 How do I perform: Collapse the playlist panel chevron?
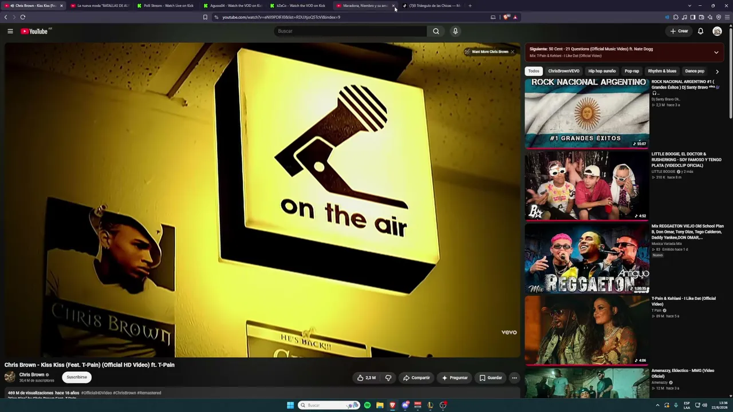(x=716, y=52)
